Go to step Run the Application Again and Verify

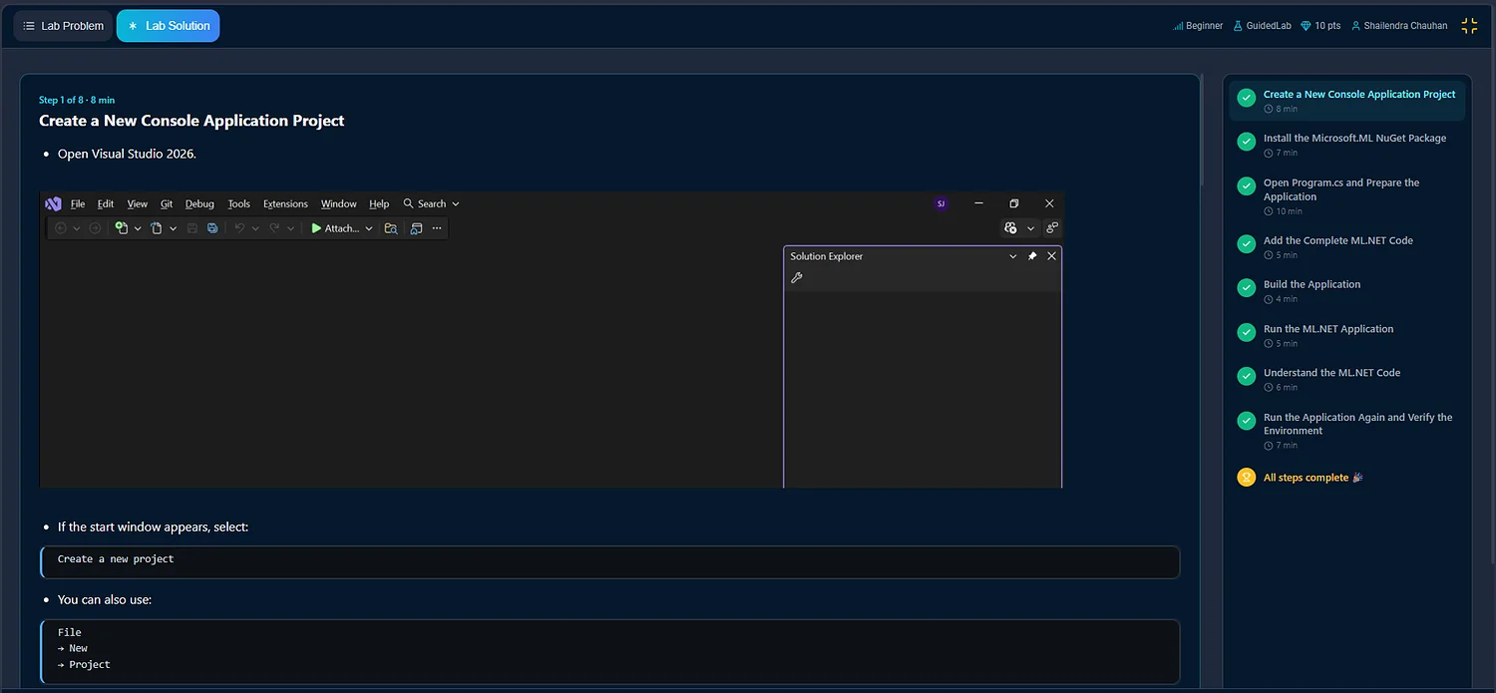point(1347,431)
